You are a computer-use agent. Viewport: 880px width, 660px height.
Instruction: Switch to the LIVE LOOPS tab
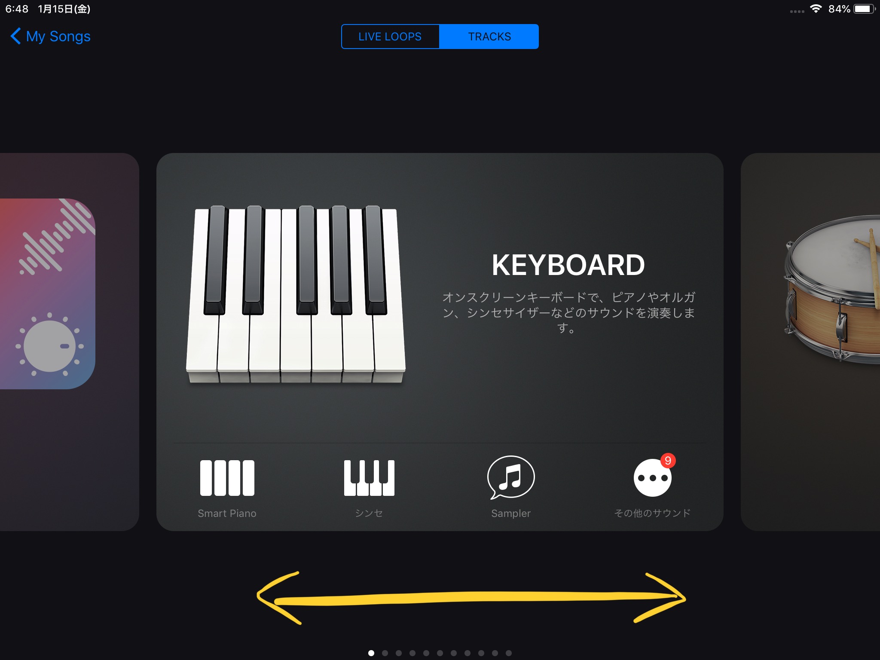point(390,37)
